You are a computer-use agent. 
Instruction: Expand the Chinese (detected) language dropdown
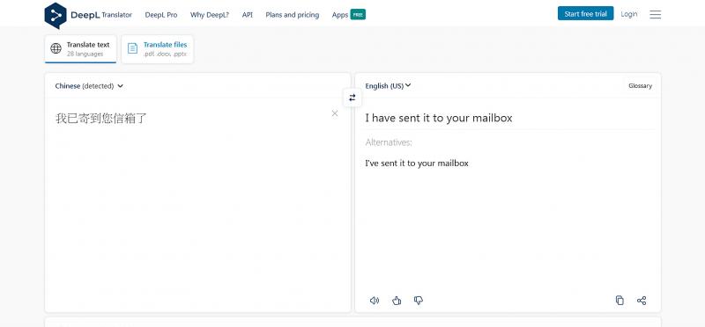[89, 86]
